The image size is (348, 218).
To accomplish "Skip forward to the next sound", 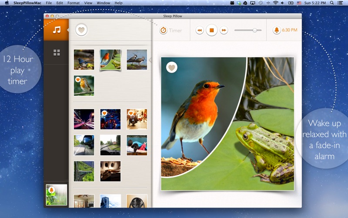I will pos(224,30).
